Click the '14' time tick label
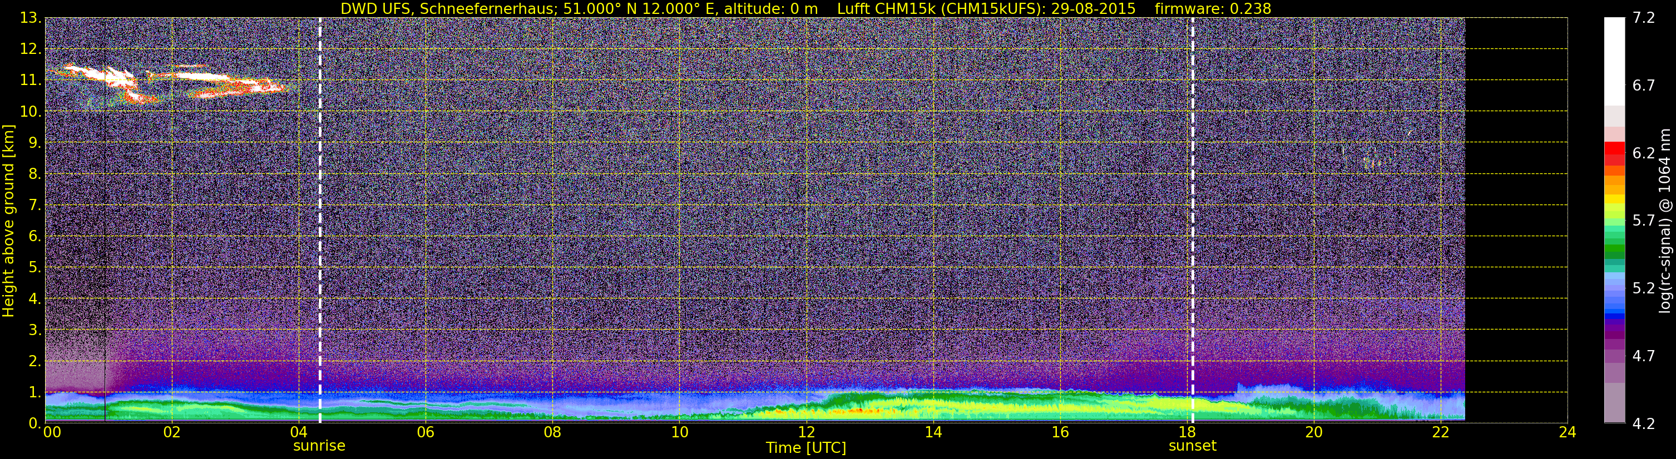The image size is (1676, 459). click(933, 432)
